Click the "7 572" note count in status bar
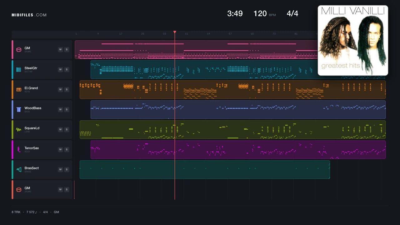This screenshot has height=225, width=400. [x=32, y=212]
